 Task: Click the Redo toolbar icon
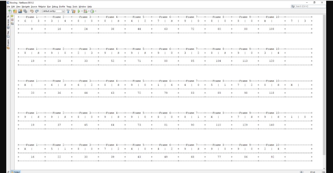37,11
